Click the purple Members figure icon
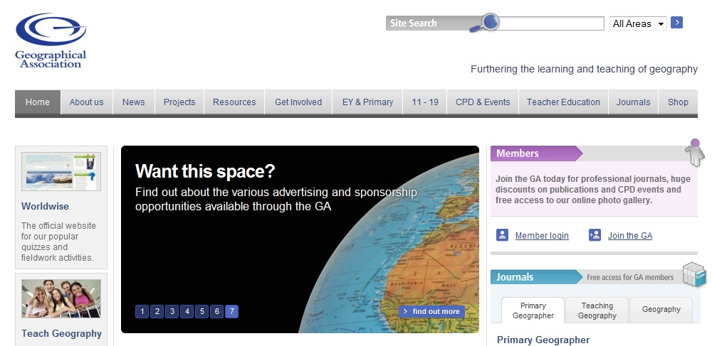The image size is (712, 346). click(694, 152)
